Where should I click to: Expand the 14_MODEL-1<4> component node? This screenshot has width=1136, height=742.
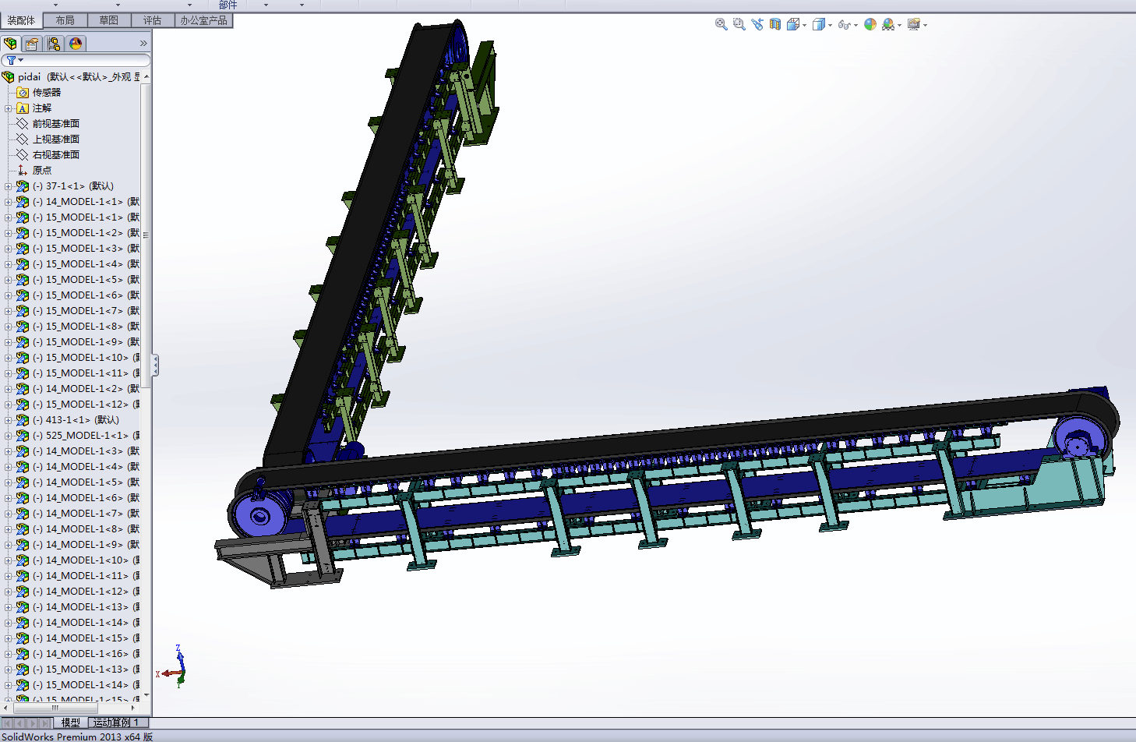[x=8, y=467]
